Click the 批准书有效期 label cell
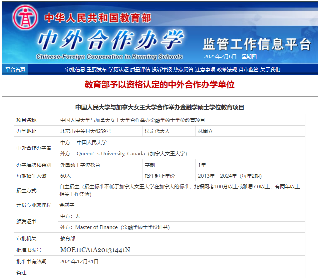Viewport: 320px width, 280px height. (36, 261)
